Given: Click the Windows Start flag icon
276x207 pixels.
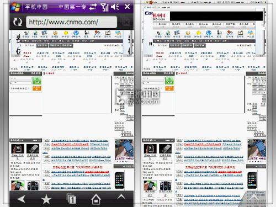Looking at the screenshot, I should click(15, 7).
